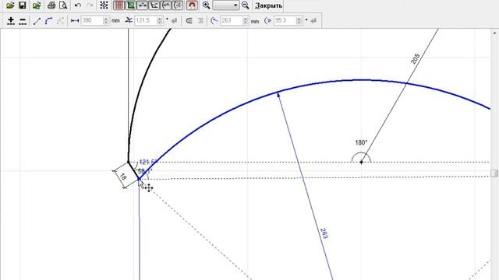The height and width of the screenshot is (280, 499).
Task: Toggle the red grid display
Action: 119,5
